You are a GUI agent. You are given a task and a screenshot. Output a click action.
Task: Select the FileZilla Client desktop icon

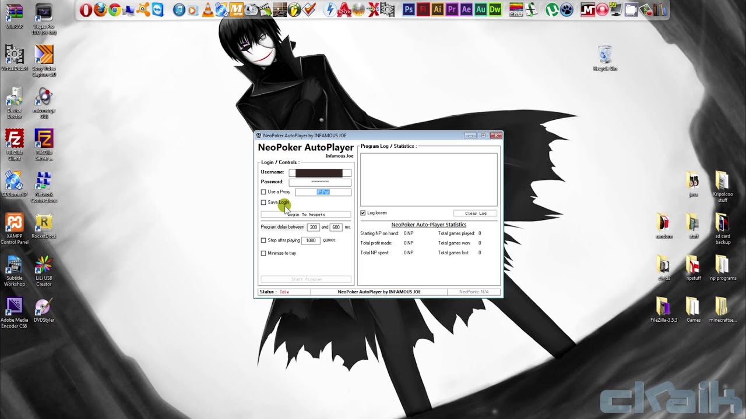pos(15,144)
